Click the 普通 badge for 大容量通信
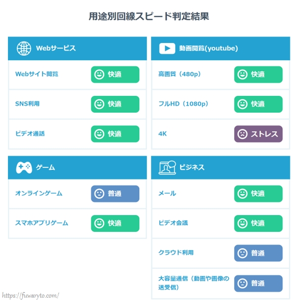 [x=258, y=283]
